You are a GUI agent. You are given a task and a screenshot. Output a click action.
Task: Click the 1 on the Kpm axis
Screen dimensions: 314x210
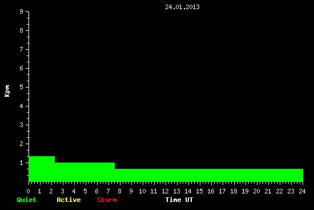(22, 163)
